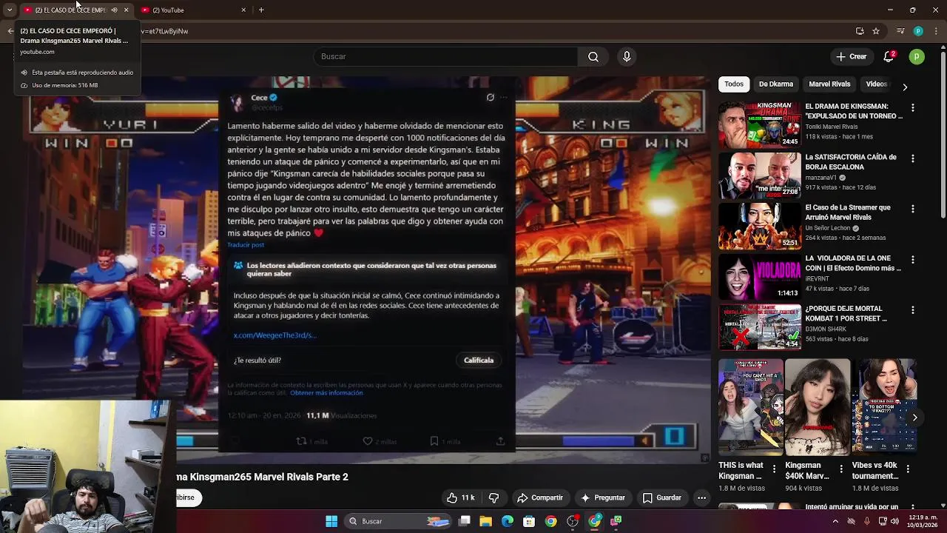
Task: Select the Todos filter chip
Action: [734, 84]
